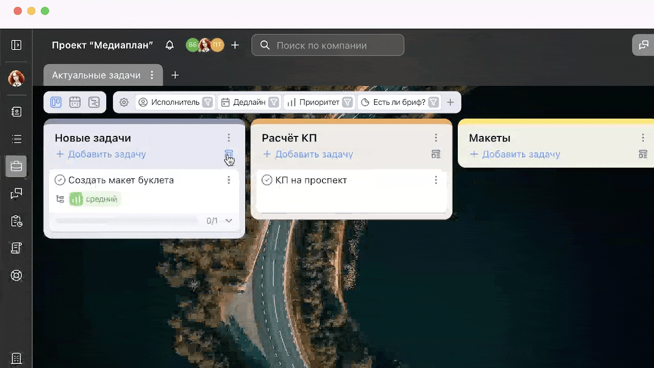Open the projects briefcase icon in sidebar

(x=16, y=166)
